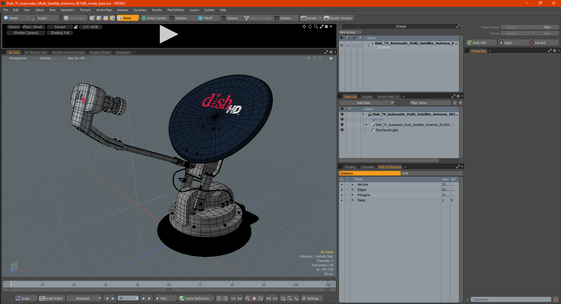The height and width of the screenshot is (304, 561).
Task: Open the MaxToModo menu
Action: click(x=176, y=10)
